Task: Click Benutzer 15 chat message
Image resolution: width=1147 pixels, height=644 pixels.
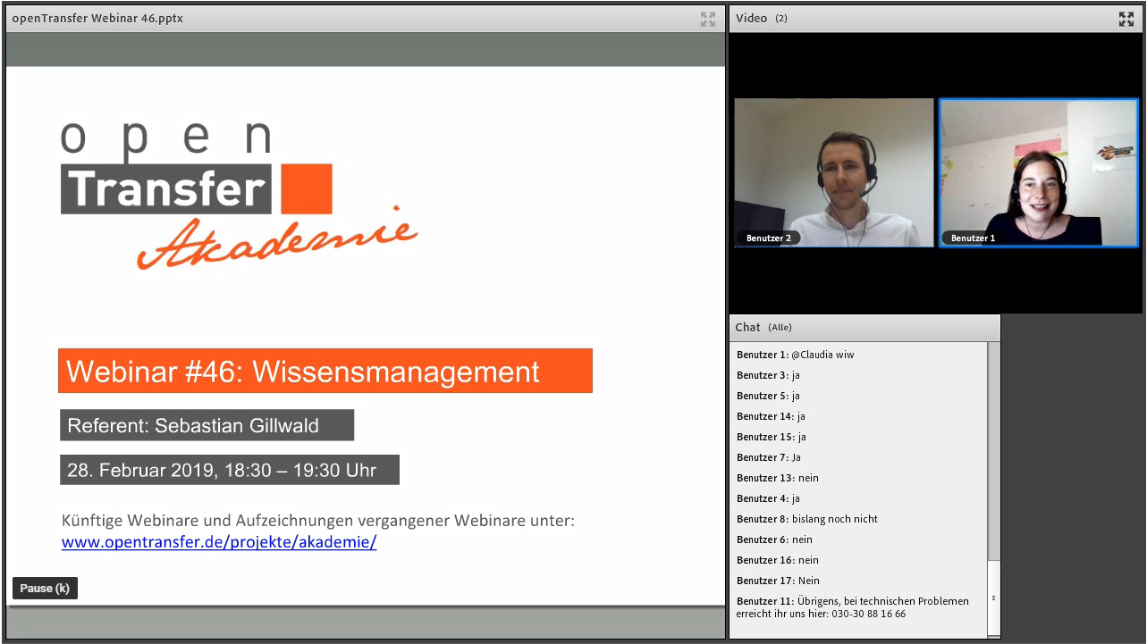Action: (771, 437)
